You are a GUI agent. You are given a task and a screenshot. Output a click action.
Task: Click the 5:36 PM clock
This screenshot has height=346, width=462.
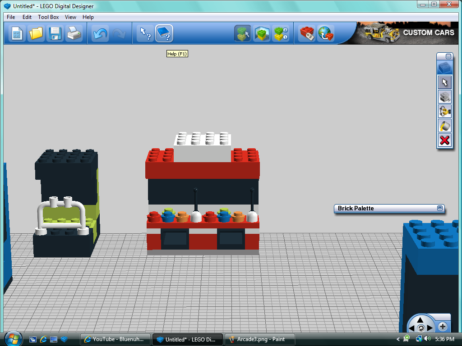point(444,339)
